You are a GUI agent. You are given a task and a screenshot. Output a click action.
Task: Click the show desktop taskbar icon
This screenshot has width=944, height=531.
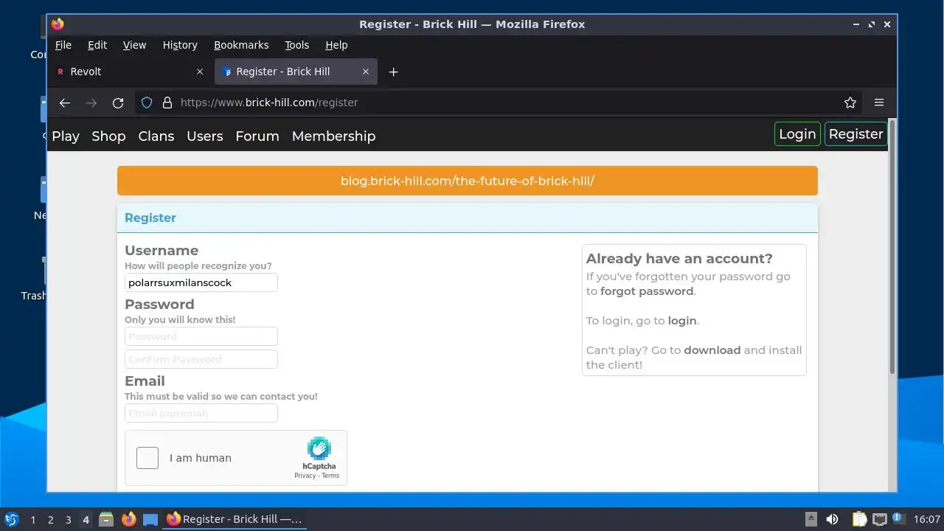pyautogui.click(x=150, y=519)
